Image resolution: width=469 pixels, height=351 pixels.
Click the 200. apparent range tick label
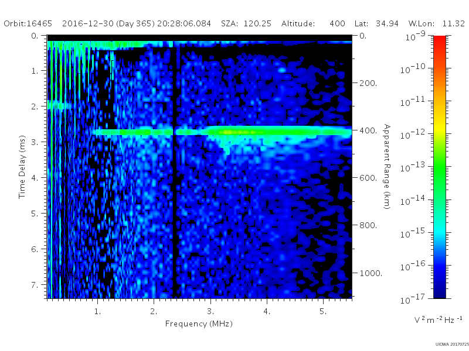368,83
